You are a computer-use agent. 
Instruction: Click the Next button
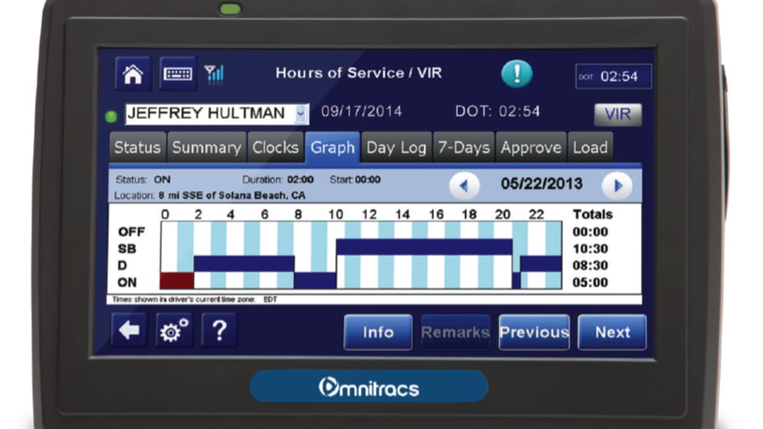612,333
